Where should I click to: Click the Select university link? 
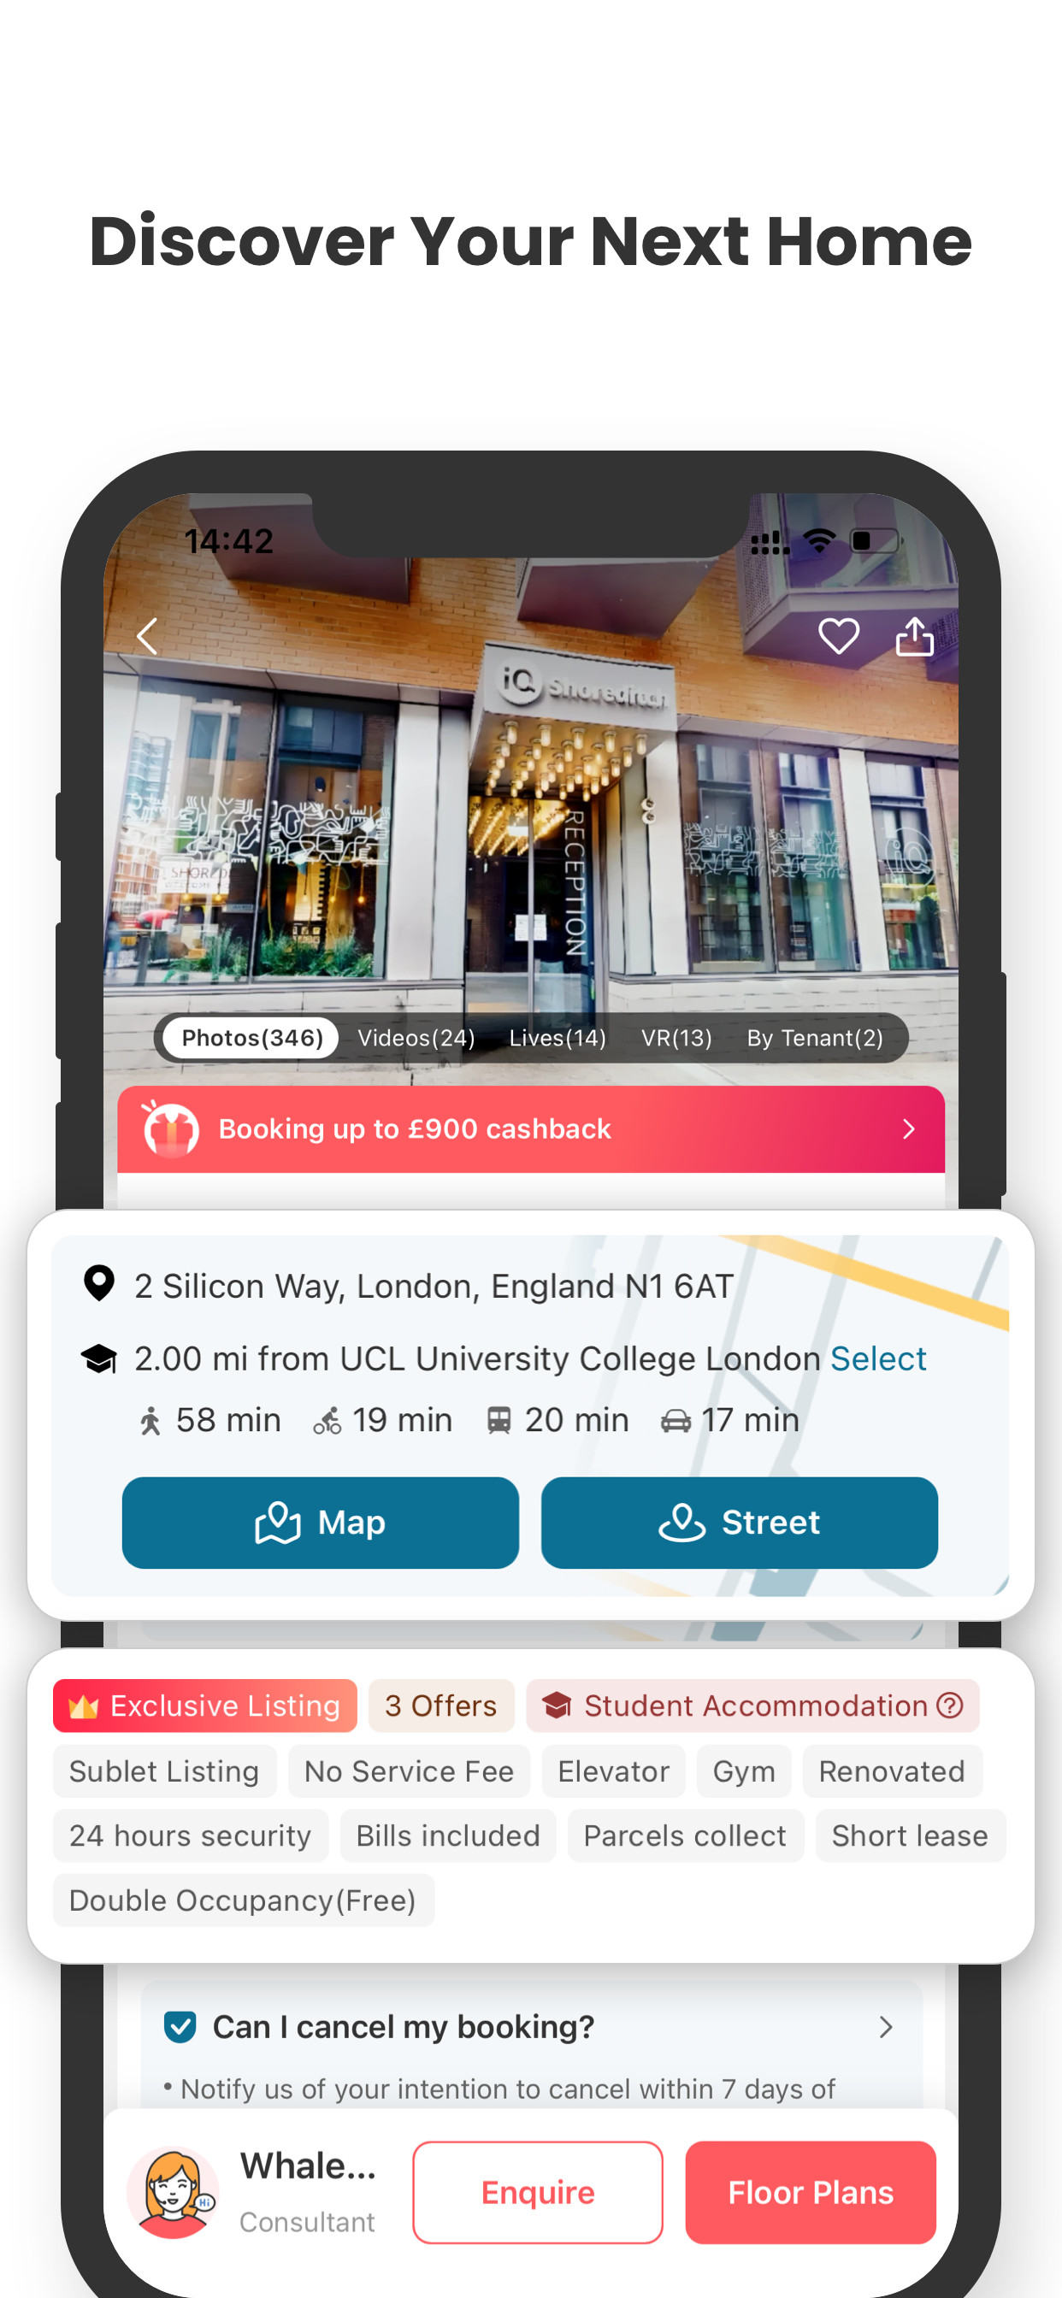click(878, 1358)
